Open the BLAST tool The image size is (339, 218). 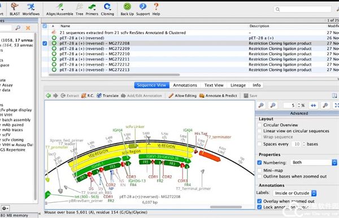15,9
